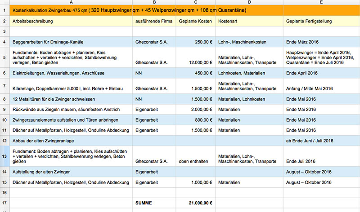This screenshot has height=212, width=360.
Task: Select cell 'Anfang / Mitte Mai 2016'
Action: [x=321, y=86]
